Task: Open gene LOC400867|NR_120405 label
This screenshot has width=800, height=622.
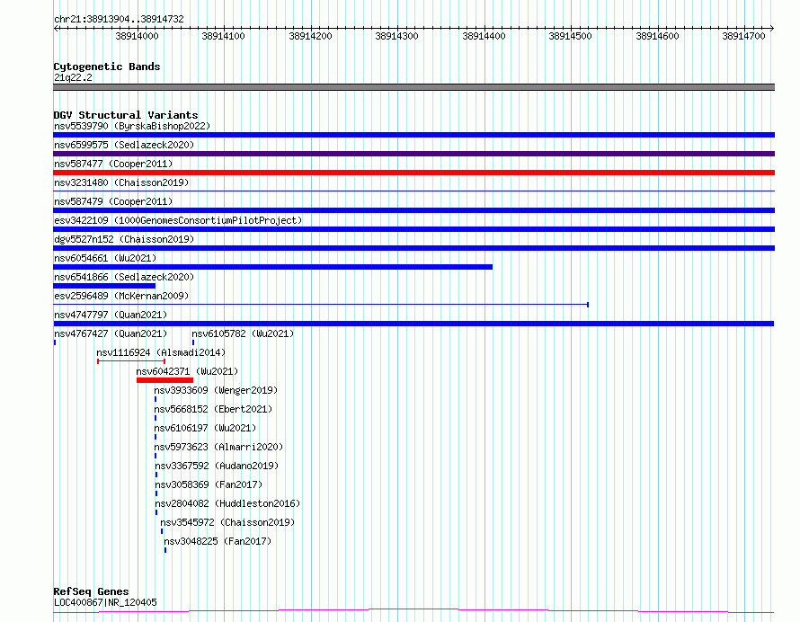Action: pyautogui.click(x=105, y=602)
